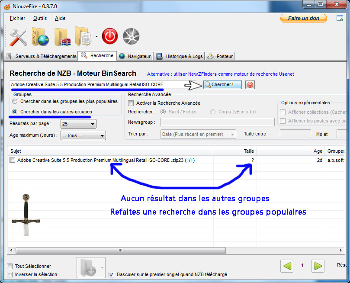Click the results scrollbar right arrow
The height and width of the screenshot is (283, 350).
[x=340, y=250]
